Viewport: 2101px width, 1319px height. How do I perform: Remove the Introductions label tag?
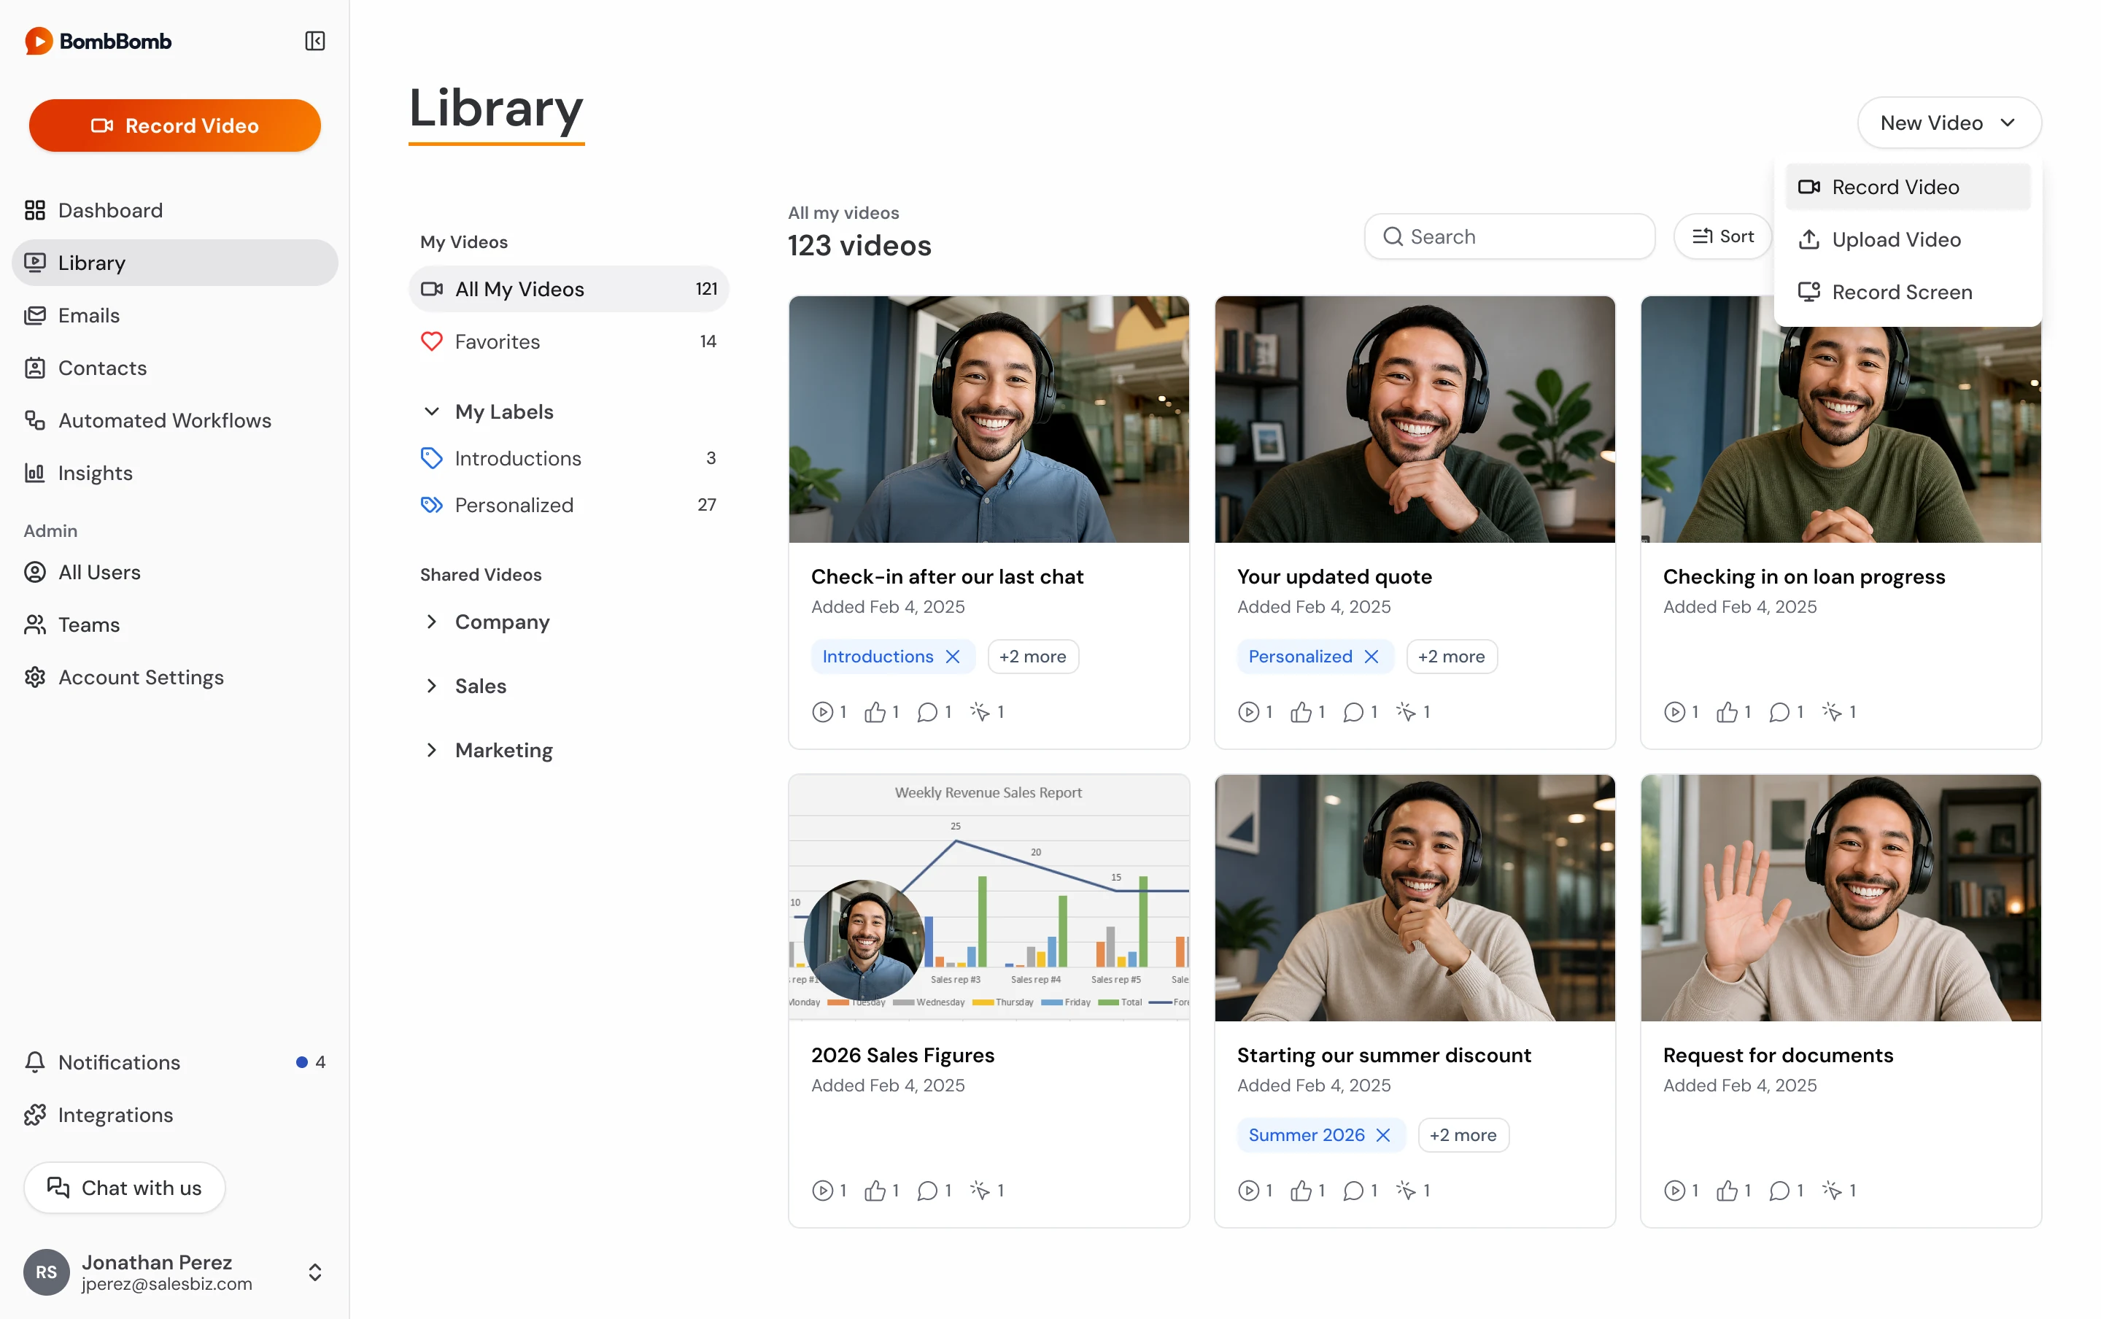click(x=953, y=657)
